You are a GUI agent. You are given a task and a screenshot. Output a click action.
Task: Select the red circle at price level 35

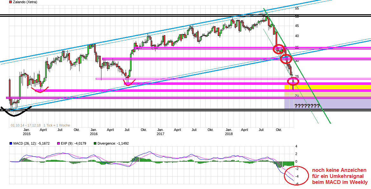pyautogui.click(x=279, y=49)
